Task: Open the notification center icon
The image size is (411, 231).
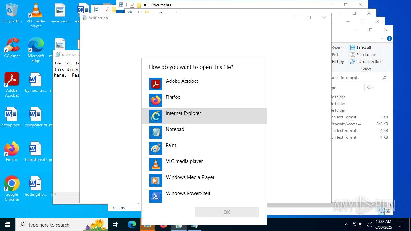Action: (x=400, y=225)
